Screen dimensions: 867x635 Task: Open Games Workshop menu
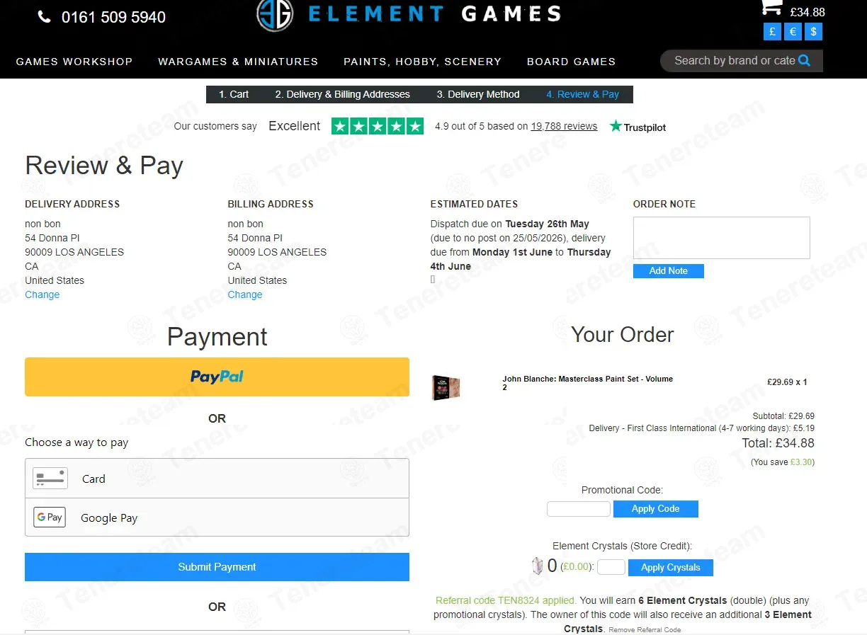pyautogui.click(x=74, y=62)
